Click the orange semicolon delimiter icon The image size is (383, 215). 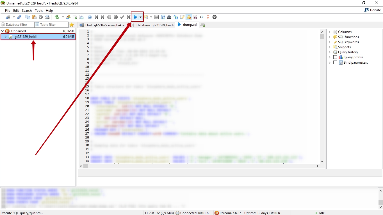pyautogui.click(x=208, y=17)
